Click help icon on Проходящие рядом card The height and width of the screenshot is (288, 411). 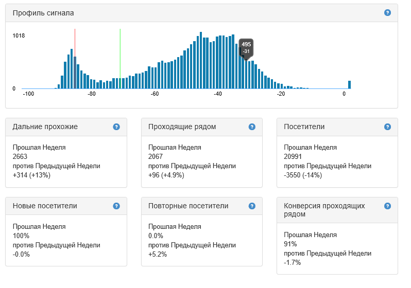pos(252,127)
